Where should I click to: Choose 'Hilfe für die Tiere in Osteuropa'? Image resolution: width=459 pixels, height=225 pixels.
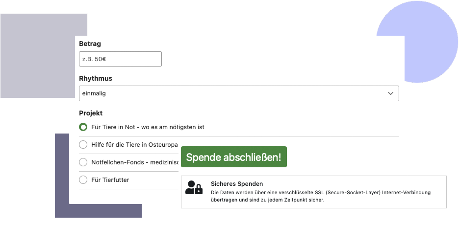click(83, 145)
